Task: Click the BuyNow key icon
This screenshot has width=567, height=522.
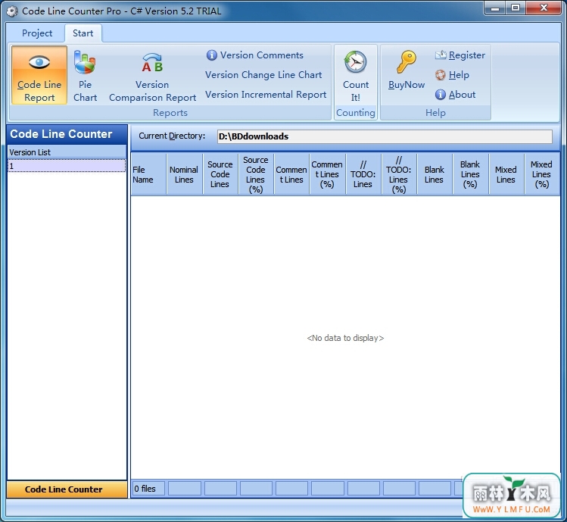Action: 406,61
